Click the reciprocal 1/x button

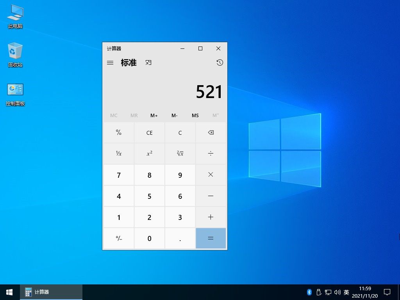(x=119, y=154)
